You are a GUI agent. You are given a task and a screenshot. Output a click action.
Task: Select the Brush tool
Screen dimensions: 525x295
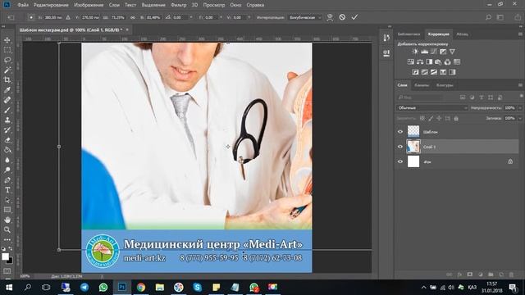click(7, 110)
